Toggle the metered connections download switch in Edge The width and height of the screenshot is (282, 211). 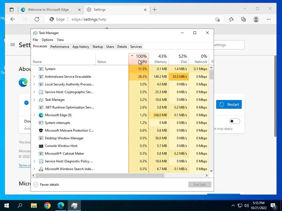235,121
